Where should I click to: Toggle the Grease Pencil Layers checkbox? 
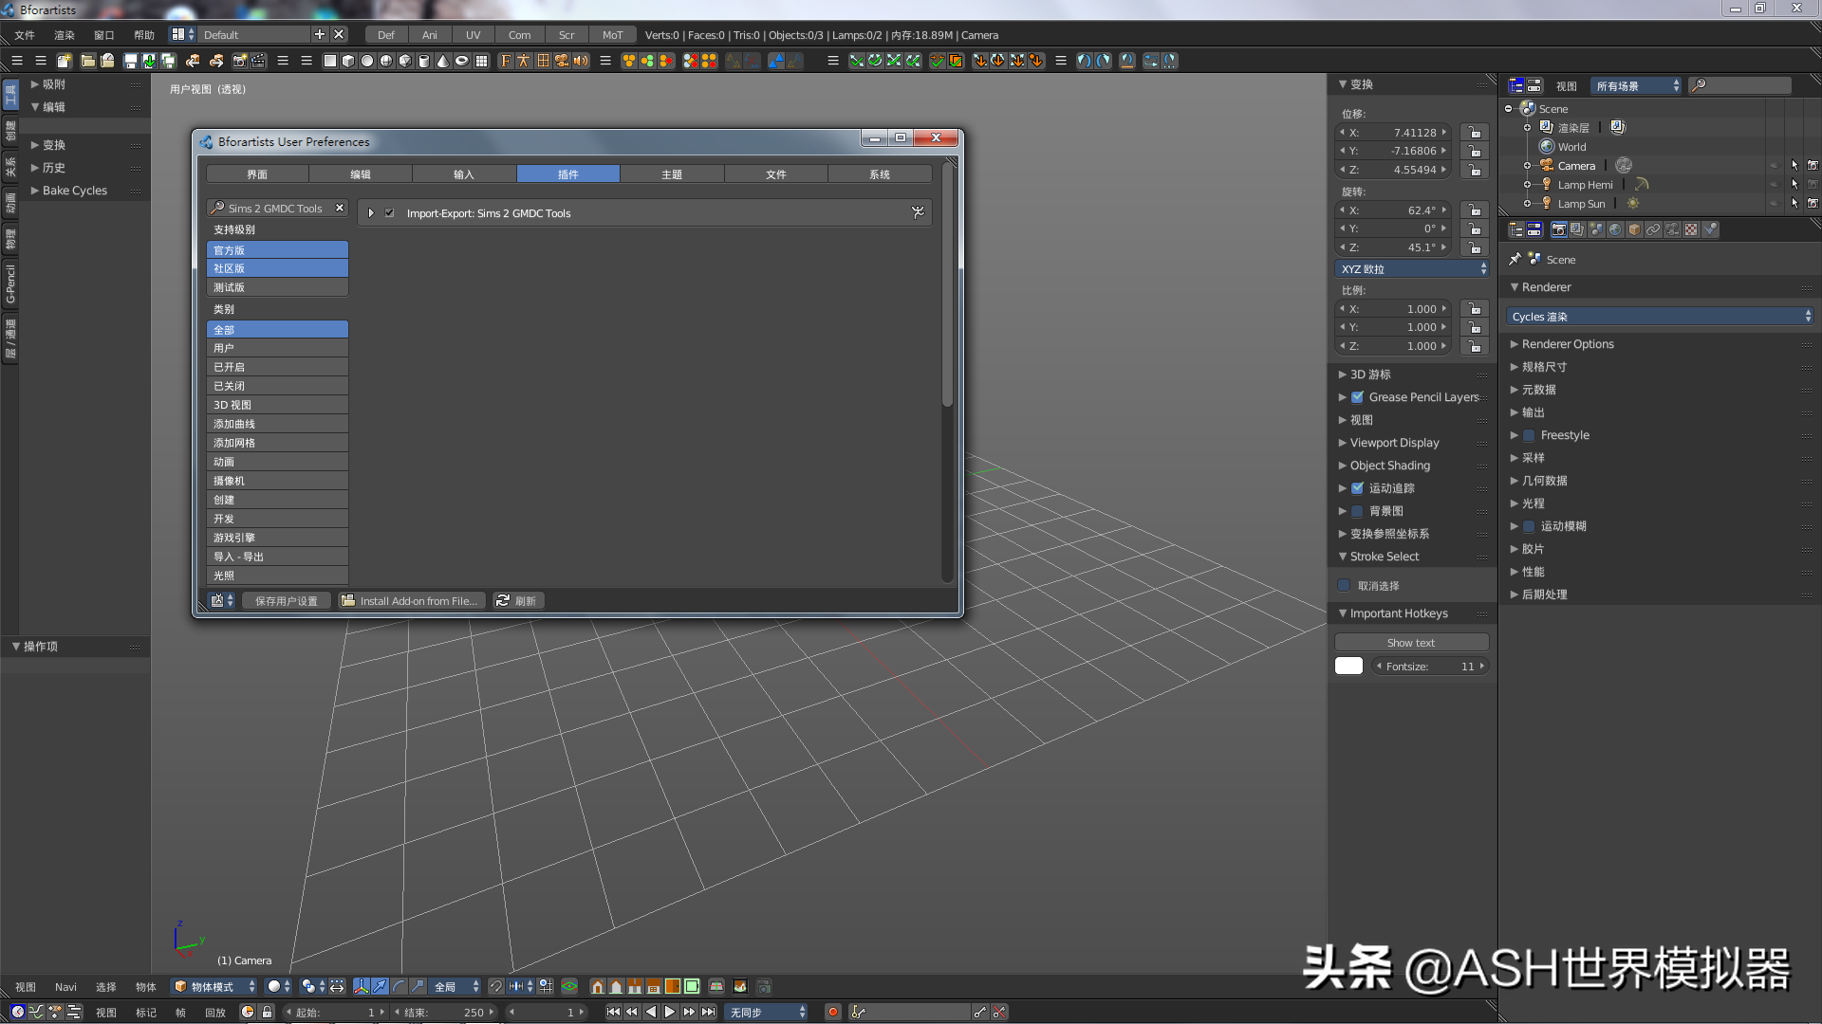click(x=1357, y=397)
